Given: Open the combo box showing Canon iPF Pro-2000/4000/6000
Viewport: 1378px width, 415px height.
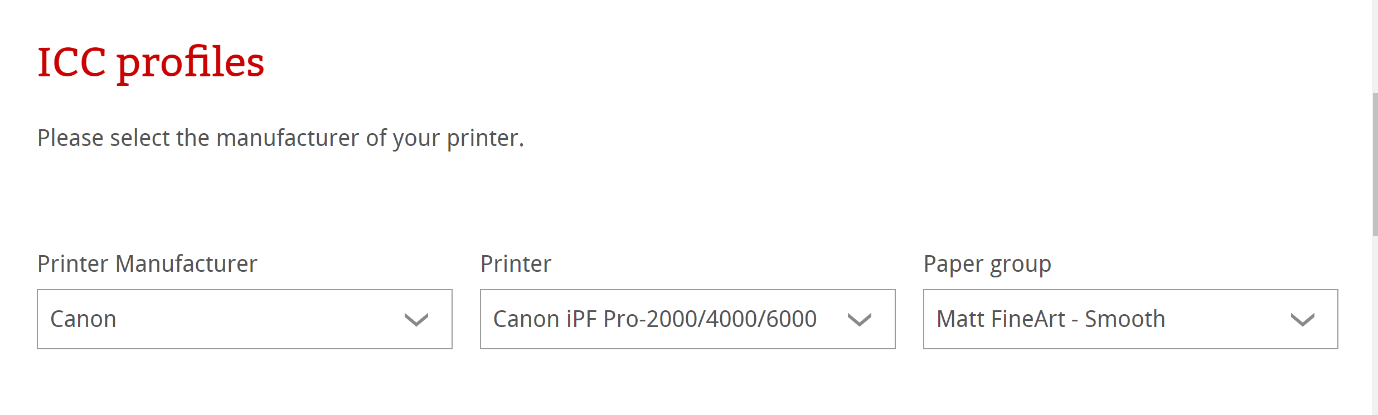Looking at the screenshot, I should click(x=687, y=319).
